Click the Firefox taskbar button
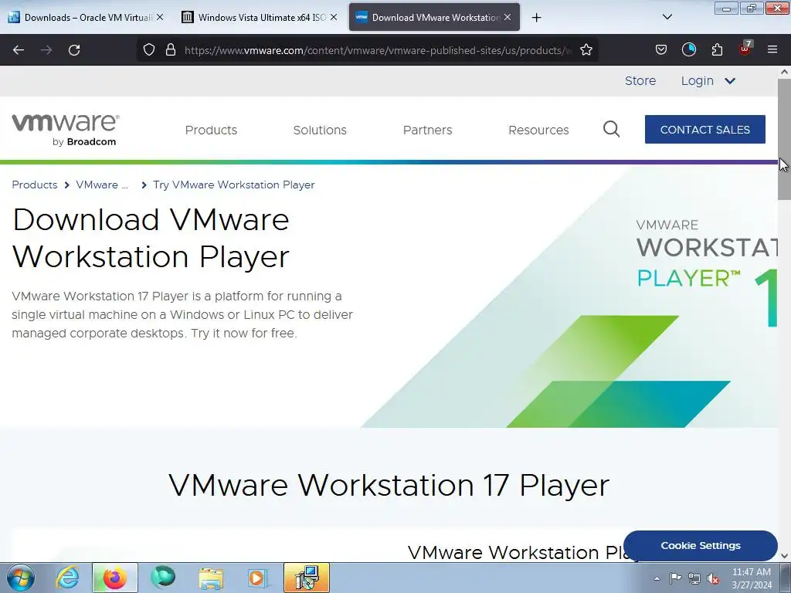The width and height of the screenshot is (791, 593). point(115,578)
